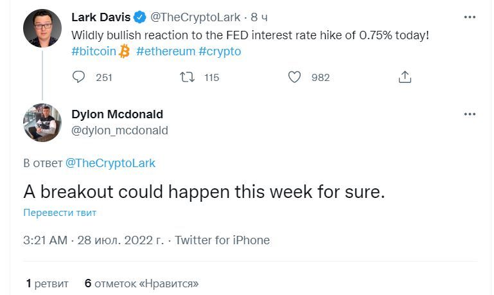The image size is (494, 295).
Task: Open the Dylon Mcdonald display name
Action: (x=117, y=114)
